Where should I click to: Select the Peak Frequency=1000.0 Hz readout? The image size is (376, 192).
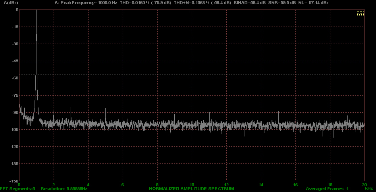[89, 3]
